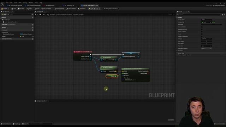Select the Radius variable getter node

click(112, 76)
